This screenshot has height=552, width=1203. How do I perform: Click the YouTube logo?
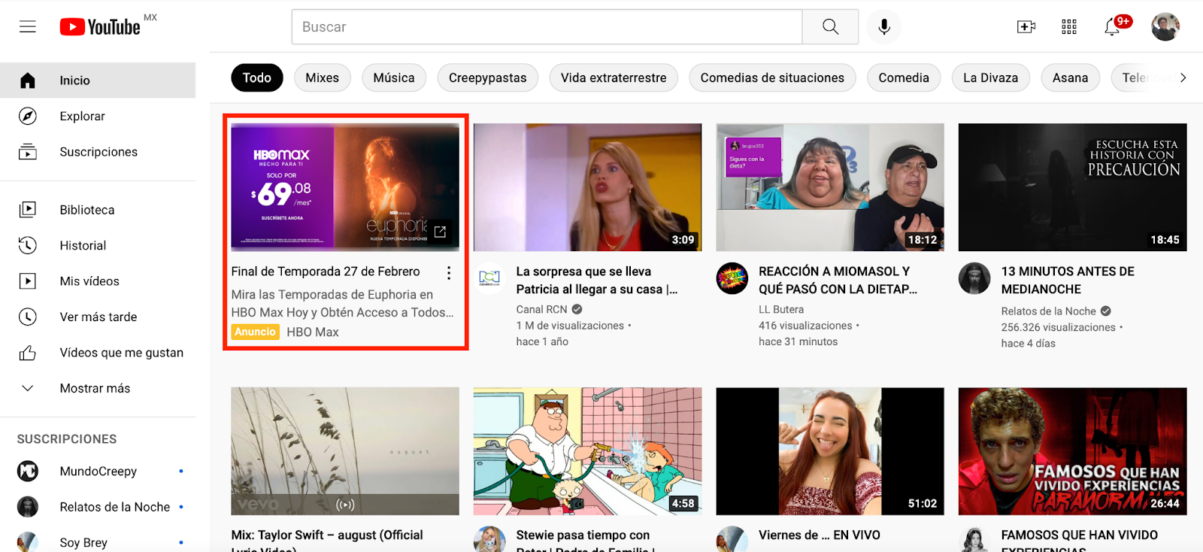(x=101, y=27)
